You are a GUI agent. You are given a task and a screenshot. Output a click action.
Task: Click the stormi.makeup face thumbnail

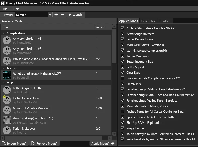[7, 120]
